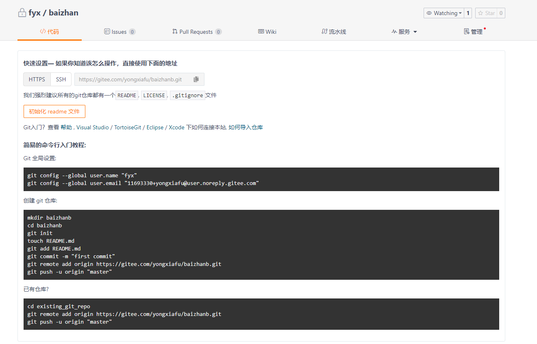Click the 流水线 pipeline icon
The width and height of the screenshot is (537, 344).
324,31
